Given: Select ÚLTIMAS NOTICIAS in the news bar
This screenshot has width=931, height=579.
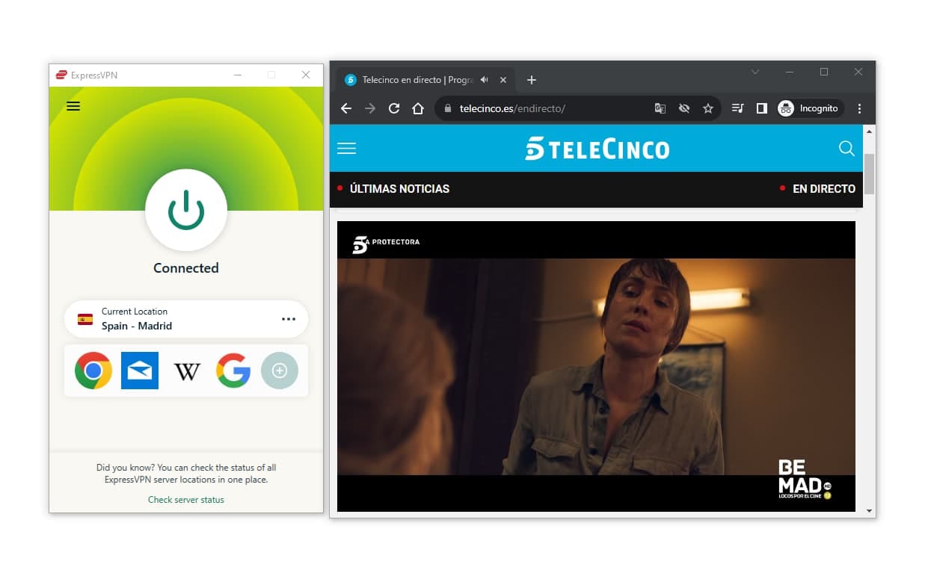Looking at the screenshot, I should tap(399, 189).
